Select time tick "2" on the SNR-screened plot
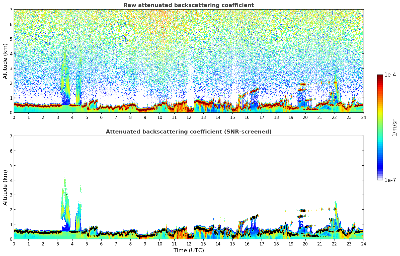Viewport: 400px width, 256px height. 43,244
